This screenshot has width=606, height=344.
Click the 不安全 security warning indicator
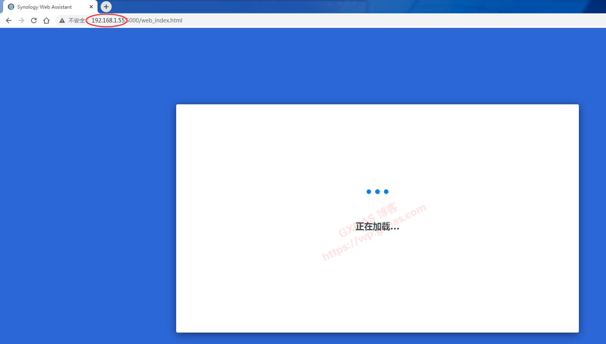pos(76,20)
